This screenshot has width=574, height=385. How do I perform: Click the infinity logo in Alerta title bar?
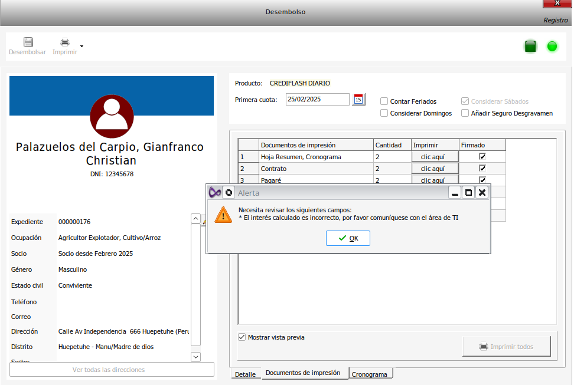point(215,193)
